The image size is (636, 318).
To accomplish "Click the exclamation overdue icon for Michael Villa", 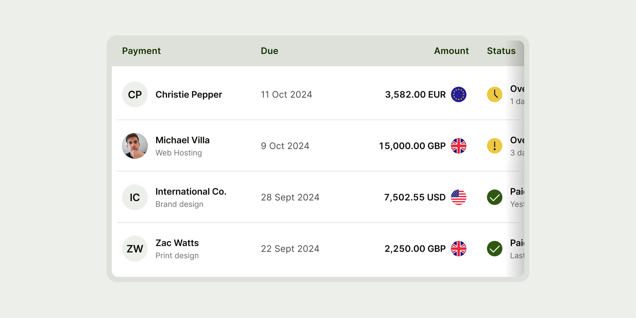I will coord(494,146).
